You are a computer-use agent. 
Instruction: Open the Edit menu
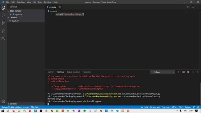tap(13, 2)
